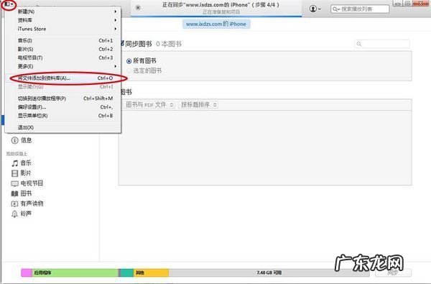
Task: Expand the 资料库 submenu
Action: click(x=63, y=20)
